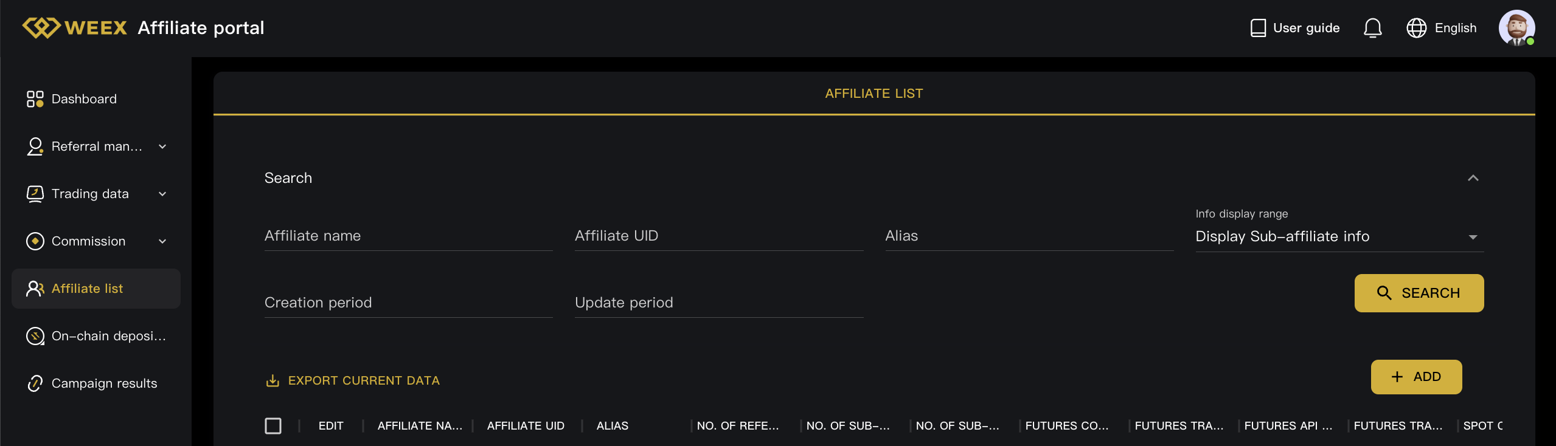Focus the Affiliate UID input field
The width and height of the screenshot is (1556, 446).
click(x=718, y=236)
